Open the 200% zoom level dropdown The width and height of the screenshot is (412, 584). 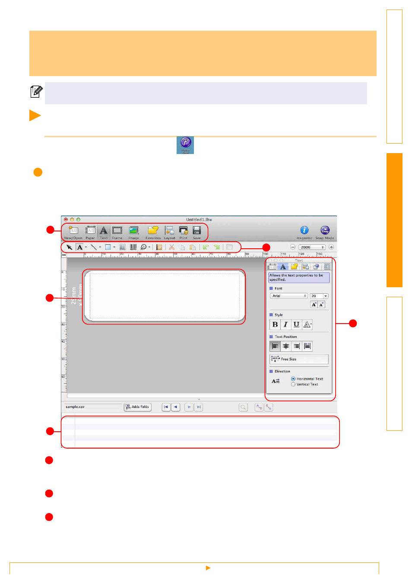(312, 247)
